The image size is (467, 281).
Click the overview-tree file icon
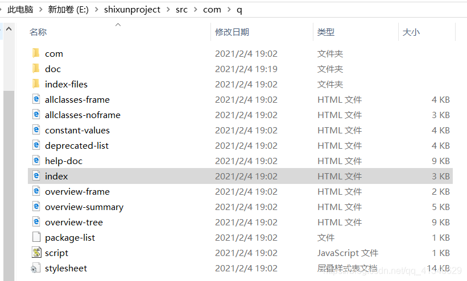click(x=36, y=222)
